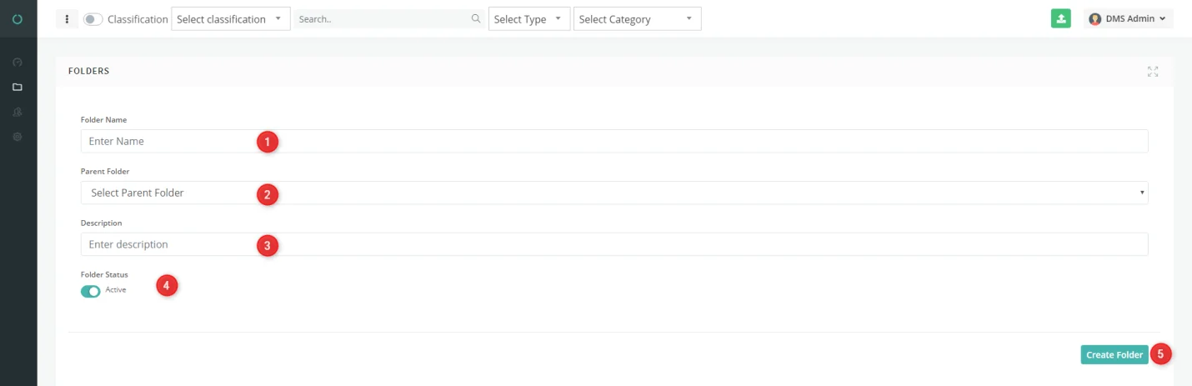
Task: Open the DMS Admin user menu
Action: click(1129, 18)
